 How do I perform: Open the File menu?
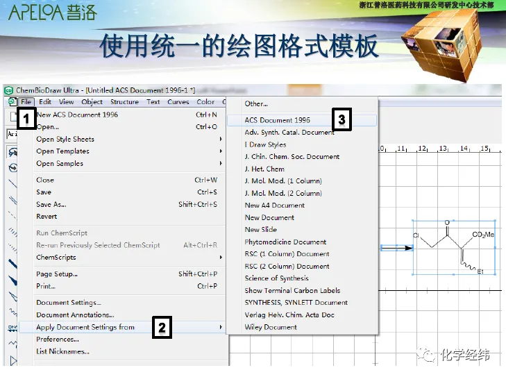(x=26, y=102)
